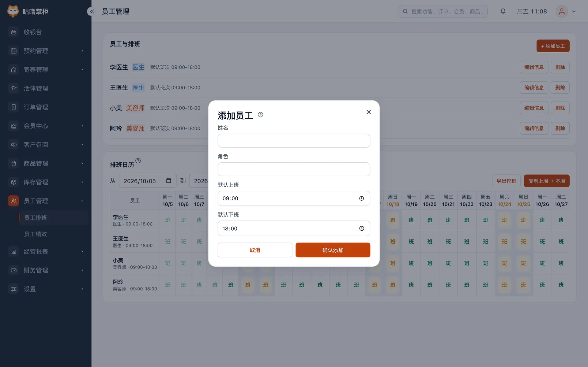
Task: Click the 库存管理 box icon
Action: point(13,182)
